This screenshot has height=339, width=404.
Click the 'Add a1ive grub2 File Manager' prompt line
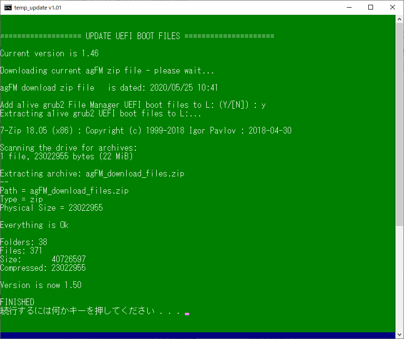(133, 105)
